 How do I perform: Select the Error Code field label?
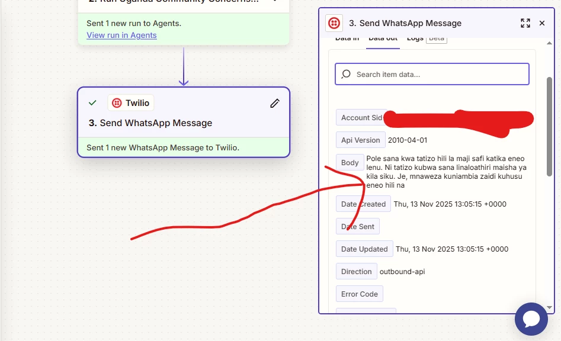point(360,294)
